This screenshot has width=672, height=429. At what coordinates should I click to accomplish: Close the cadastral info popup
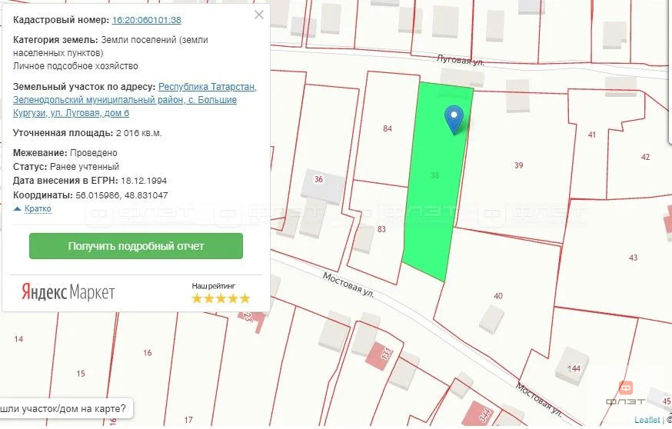pyautogui.click(x=259, y=15)
